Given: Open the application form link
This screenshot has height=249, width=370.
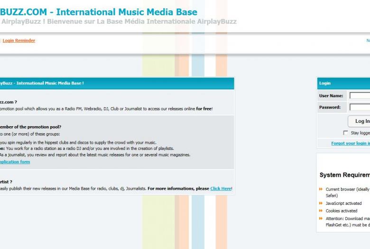Looking at the screenshot, I should point(14,162).
